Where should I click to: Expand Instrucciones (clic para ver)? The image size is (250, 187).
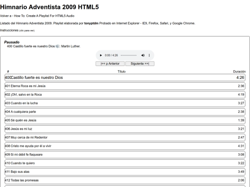click(x=17, y=30)
